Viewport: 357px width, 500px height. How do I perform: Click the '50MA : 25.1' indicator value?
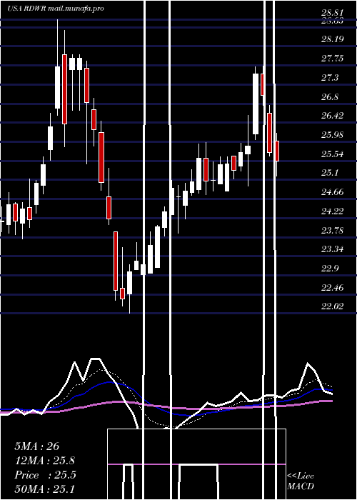point(45,489)
